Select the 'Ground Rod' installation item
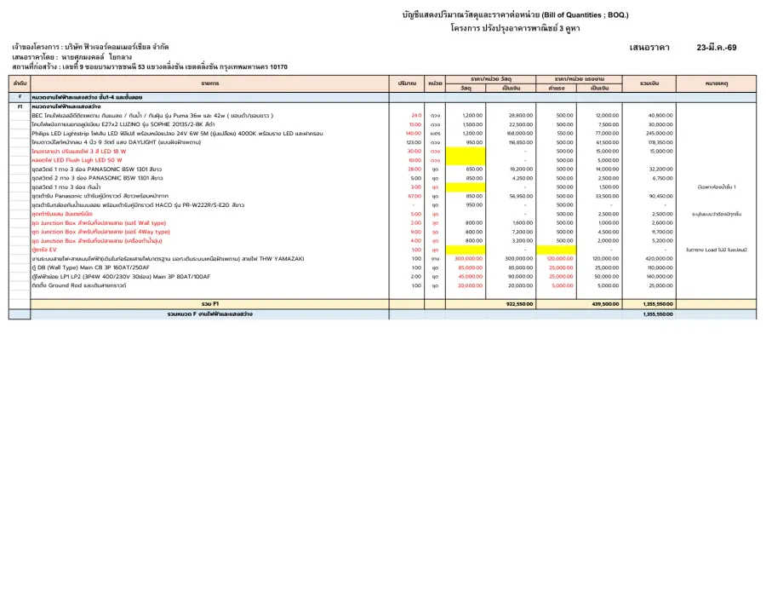766x592 pixels. (78, 285)
